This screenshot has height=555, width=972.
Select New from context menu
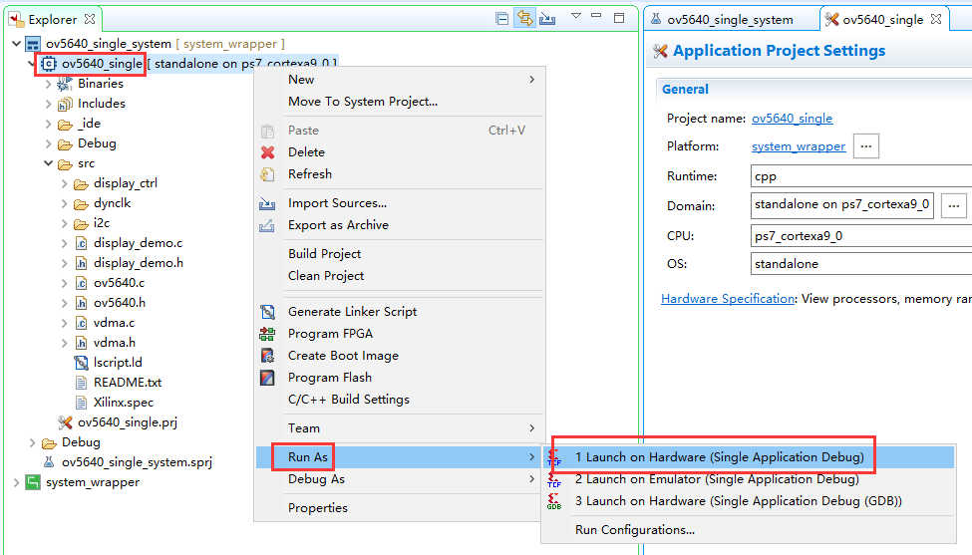click(x=400, y=80)
